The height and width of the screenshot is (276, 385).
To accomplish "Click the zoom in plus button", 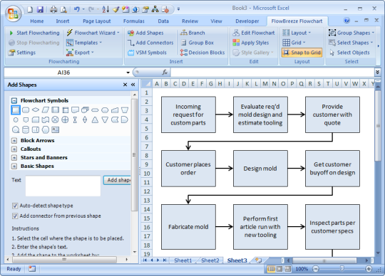I will (369, 269).
